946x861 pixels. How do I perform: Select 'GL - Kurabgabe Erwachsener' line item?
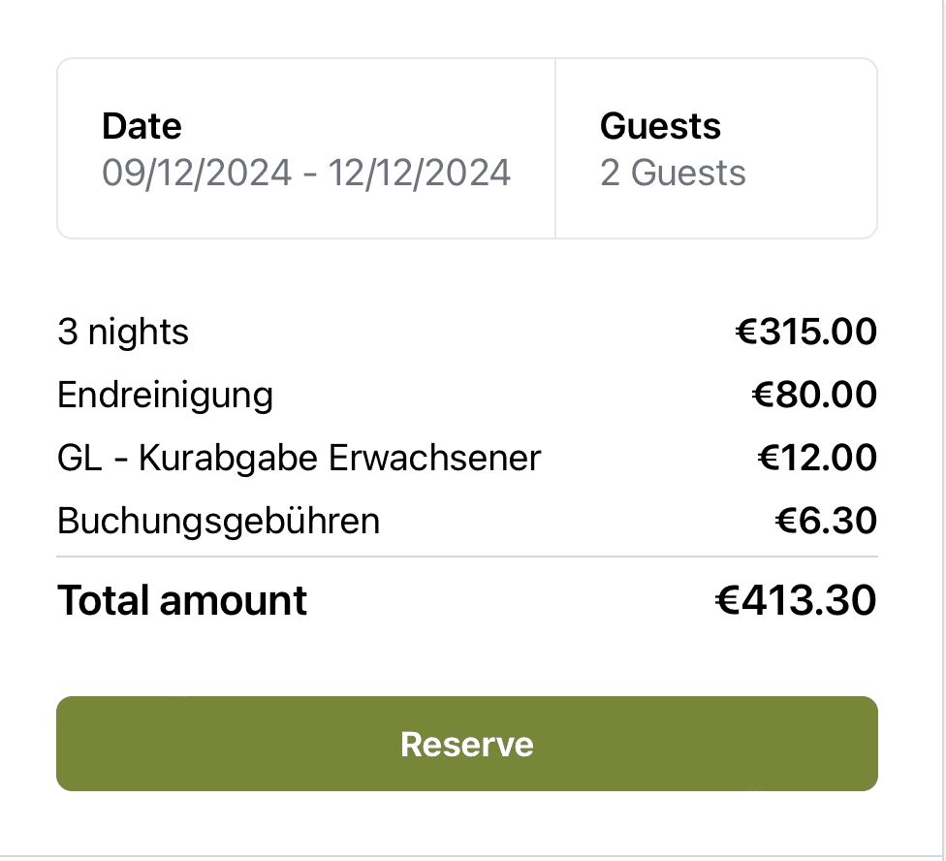click(299, 458)
